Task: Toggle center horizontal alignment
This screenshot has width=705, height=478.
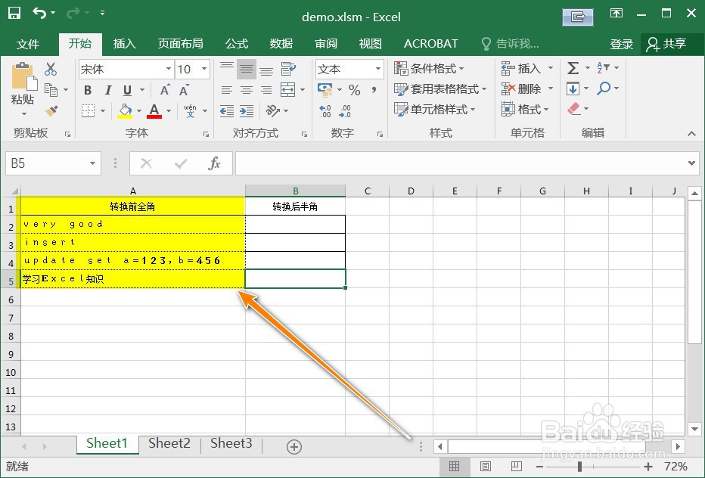Action: [x=247, y=90]
